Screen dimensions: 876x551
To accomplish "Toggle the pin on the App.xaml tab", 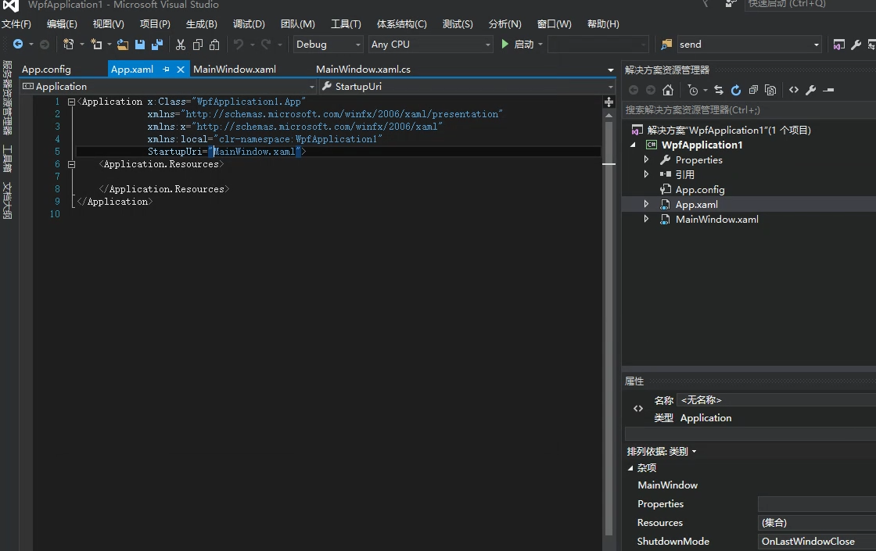I will pos(166,70).
